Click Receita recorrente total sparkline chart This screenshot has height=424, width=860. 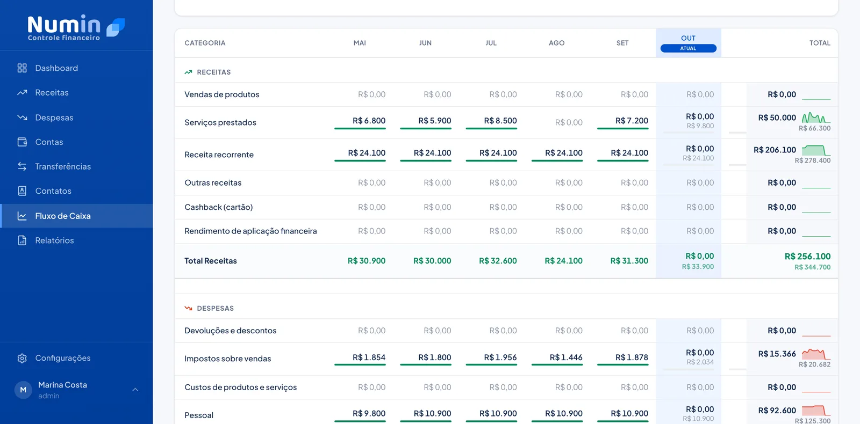pyautogui.click(x=816, y=150)
